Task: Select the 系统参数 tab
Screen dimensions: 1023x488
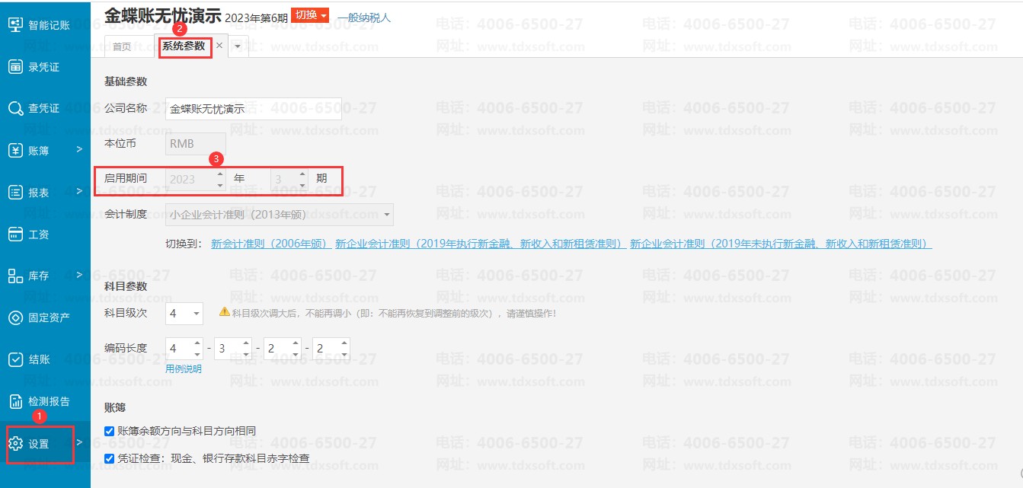Action: (x=184, y=46)
